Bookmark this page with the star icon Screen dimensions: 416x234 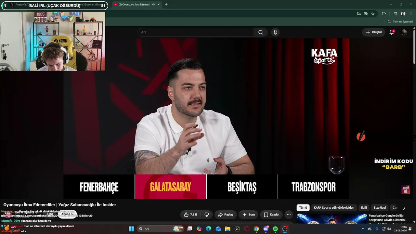(373, 14)
